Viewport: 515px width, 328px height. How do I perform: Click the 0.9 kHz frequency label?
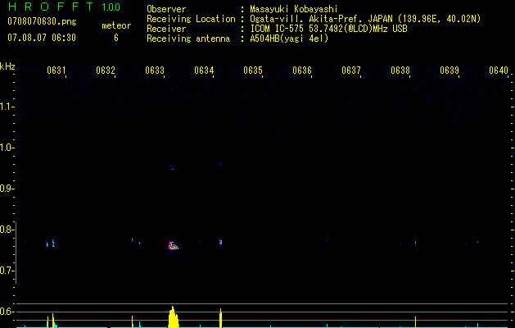(x=7, y=189)
